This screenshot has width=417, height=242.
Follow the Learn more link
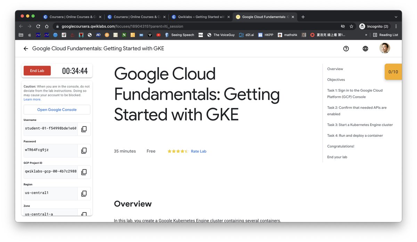[32, 99]
